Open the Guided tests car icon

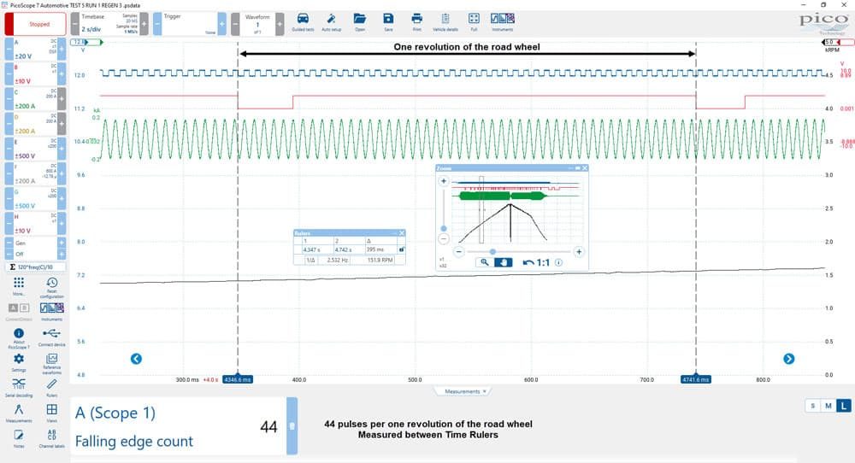click(x=303, y=22)
